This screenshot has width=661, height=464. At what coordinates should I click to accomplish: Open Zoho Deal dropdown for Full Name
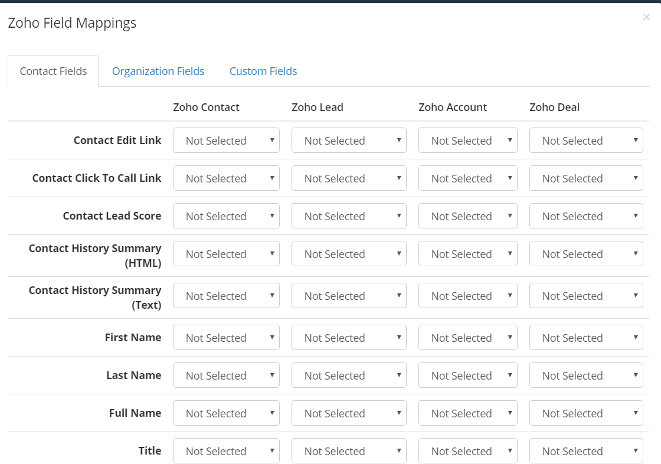click(587, 413)
